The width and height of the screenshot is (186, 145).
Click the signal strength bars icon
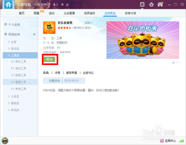(x=182, y=141)
